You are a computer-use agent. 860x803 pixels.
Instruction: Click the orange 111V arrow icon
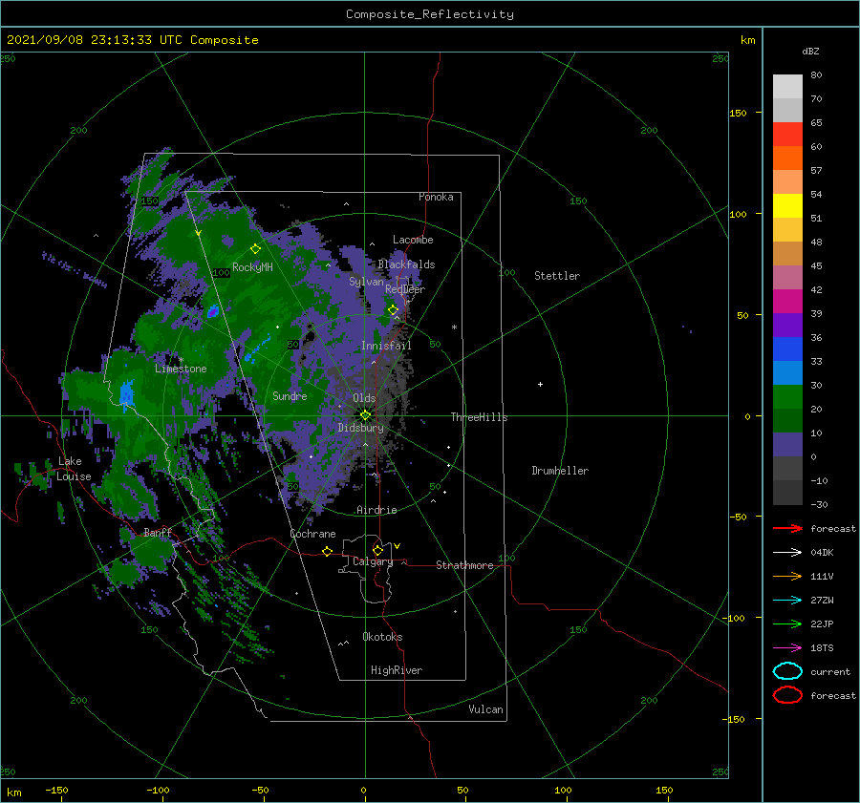(787, 576)
